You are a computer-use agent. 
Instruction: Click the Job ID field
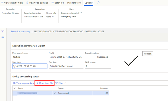point(66,57)
